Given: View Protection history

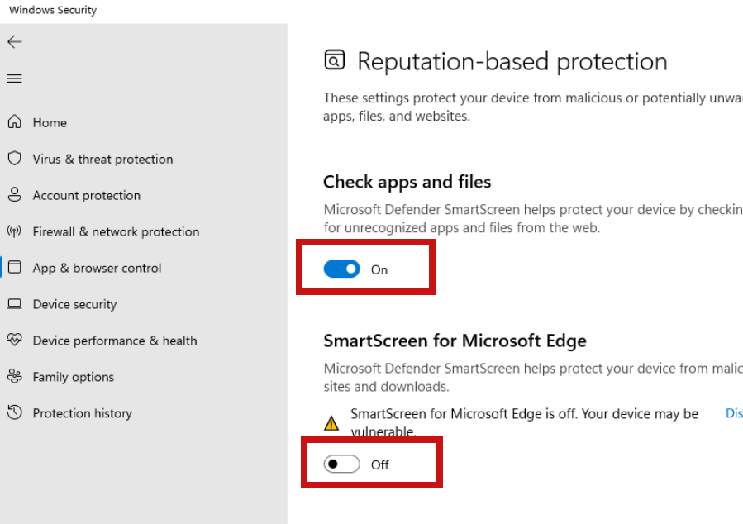Looking at the screenshot, I should 82,413.
